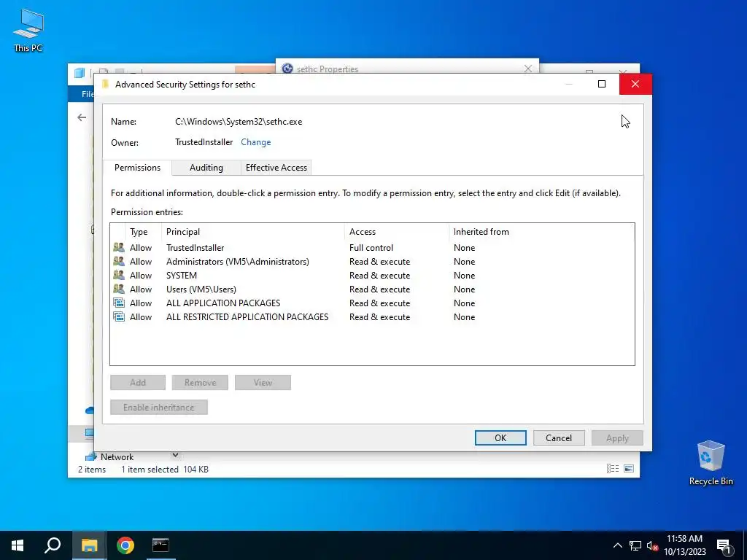Click the '1 item selected 104 KB' status text
The height and width of the screenshot is (560, 747).
(x=164, y=470)
